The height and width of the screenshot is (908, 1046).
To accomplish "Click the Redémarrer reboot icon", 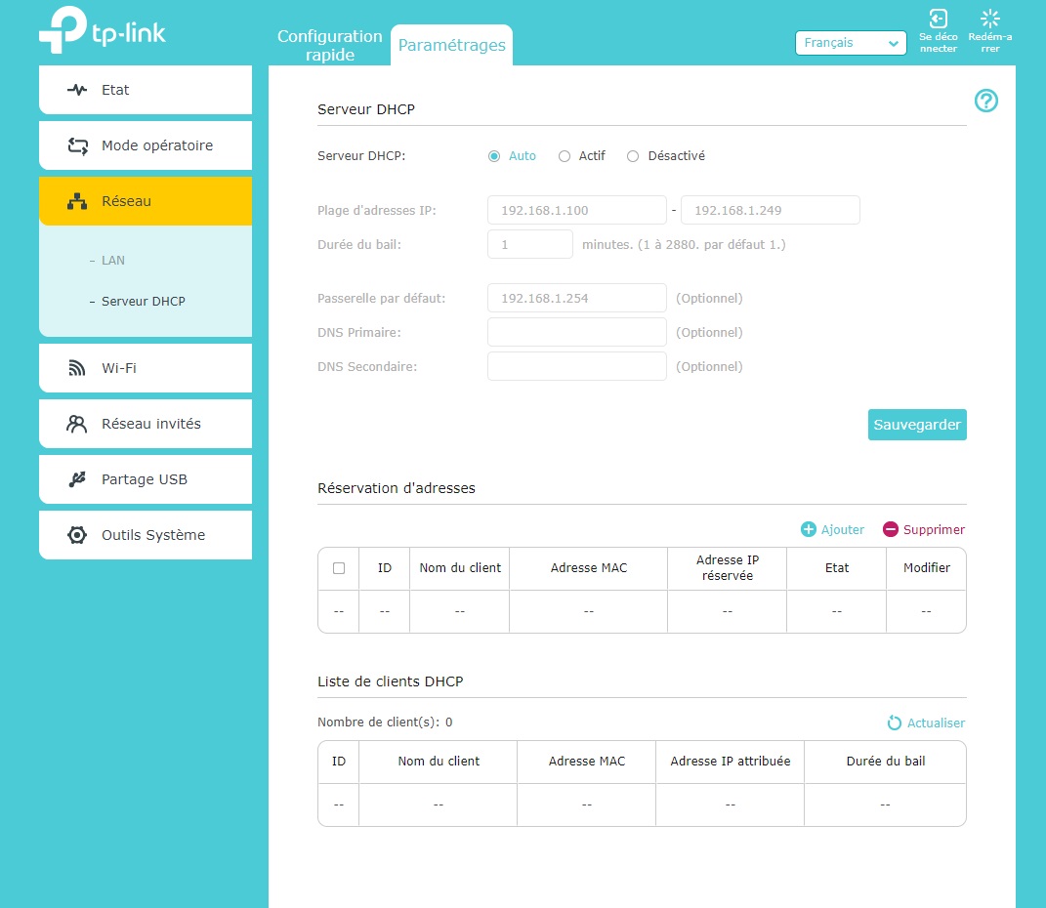I will tap(990, 20).
